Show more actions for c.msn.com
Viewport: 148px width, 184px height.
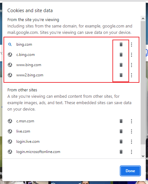132,121
